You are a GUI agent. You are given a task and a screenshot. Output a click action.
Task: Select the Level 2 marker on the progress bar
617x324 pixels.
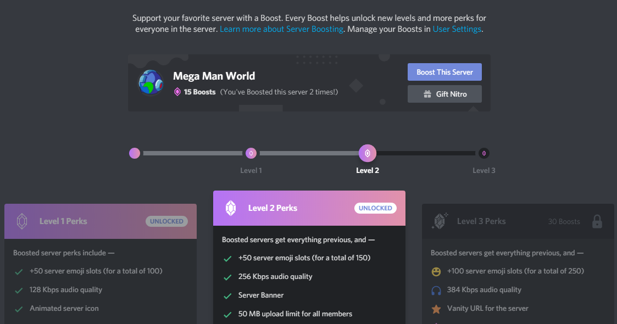pyautogui.click(x=368, y=153)
